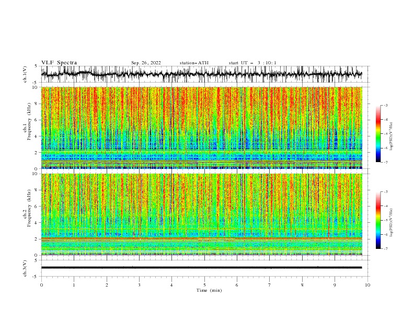Image resolution: width=414 pixels, height=320 pixels.
Task: Click inside the ch.2 spectrogram panel
Action: [202, 214]
